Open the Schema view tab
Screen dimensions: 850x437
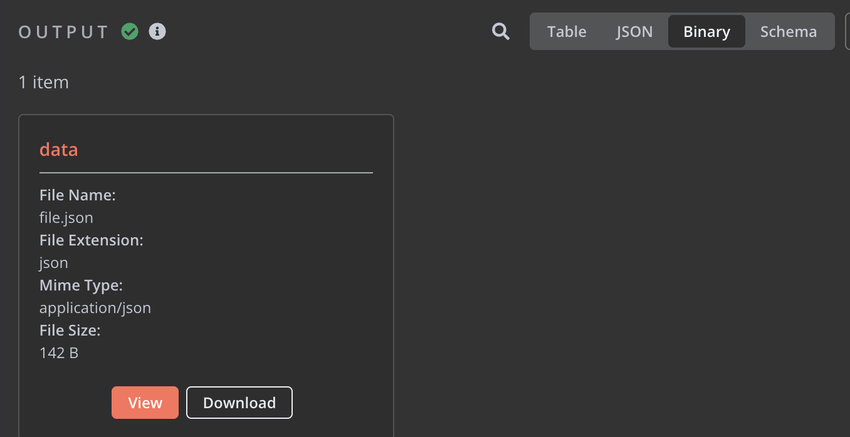tap(788, 32)
